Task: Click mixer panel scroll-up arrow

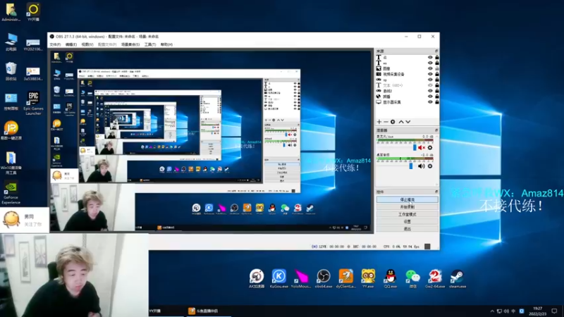Action: (437, 137)
